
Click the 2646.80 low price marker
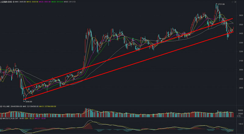[28, 102]
